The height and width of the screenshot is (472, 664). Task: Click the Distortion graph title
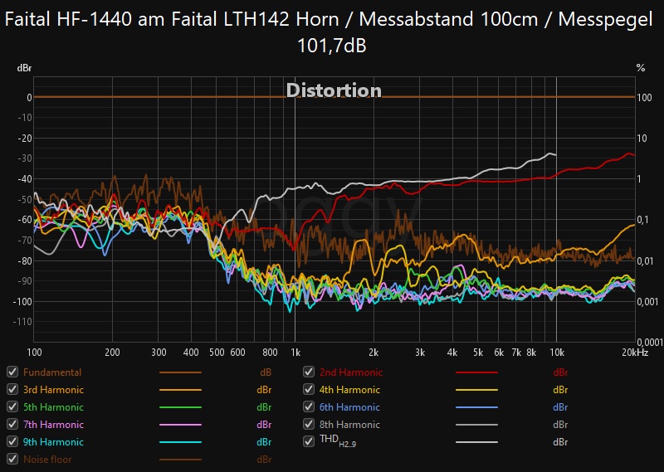pos(334,90)
